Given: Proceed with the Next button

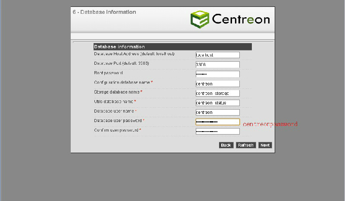Looking at the screenshot, I should (x=265, y=145).
